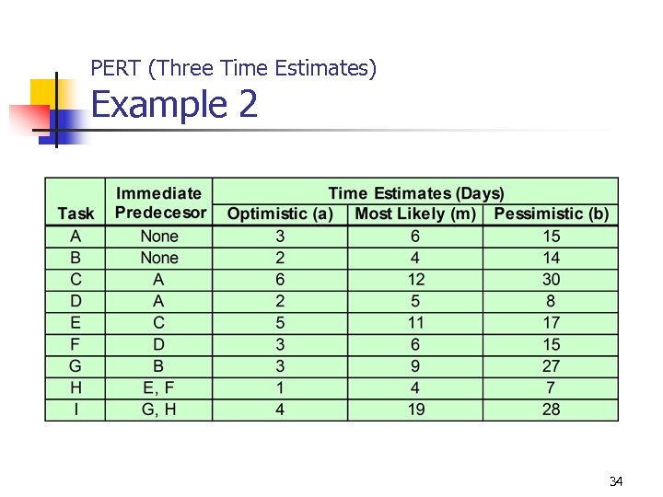Viewport: 663px width, 497px height.
Task: Click the "Immediate Predecesor" column header
Action: tap(158, 202)
